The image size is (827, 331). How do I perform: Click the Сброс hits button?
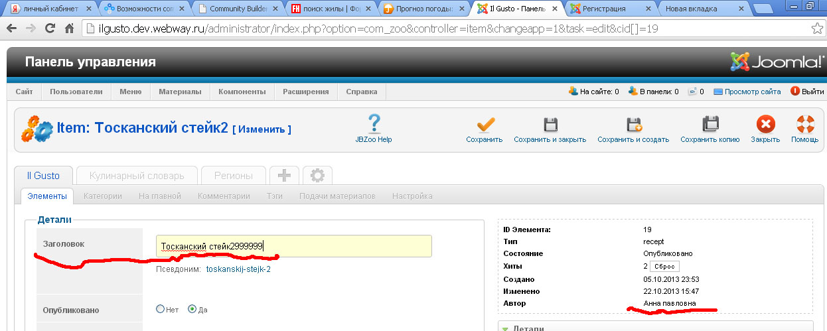[664, 266]
